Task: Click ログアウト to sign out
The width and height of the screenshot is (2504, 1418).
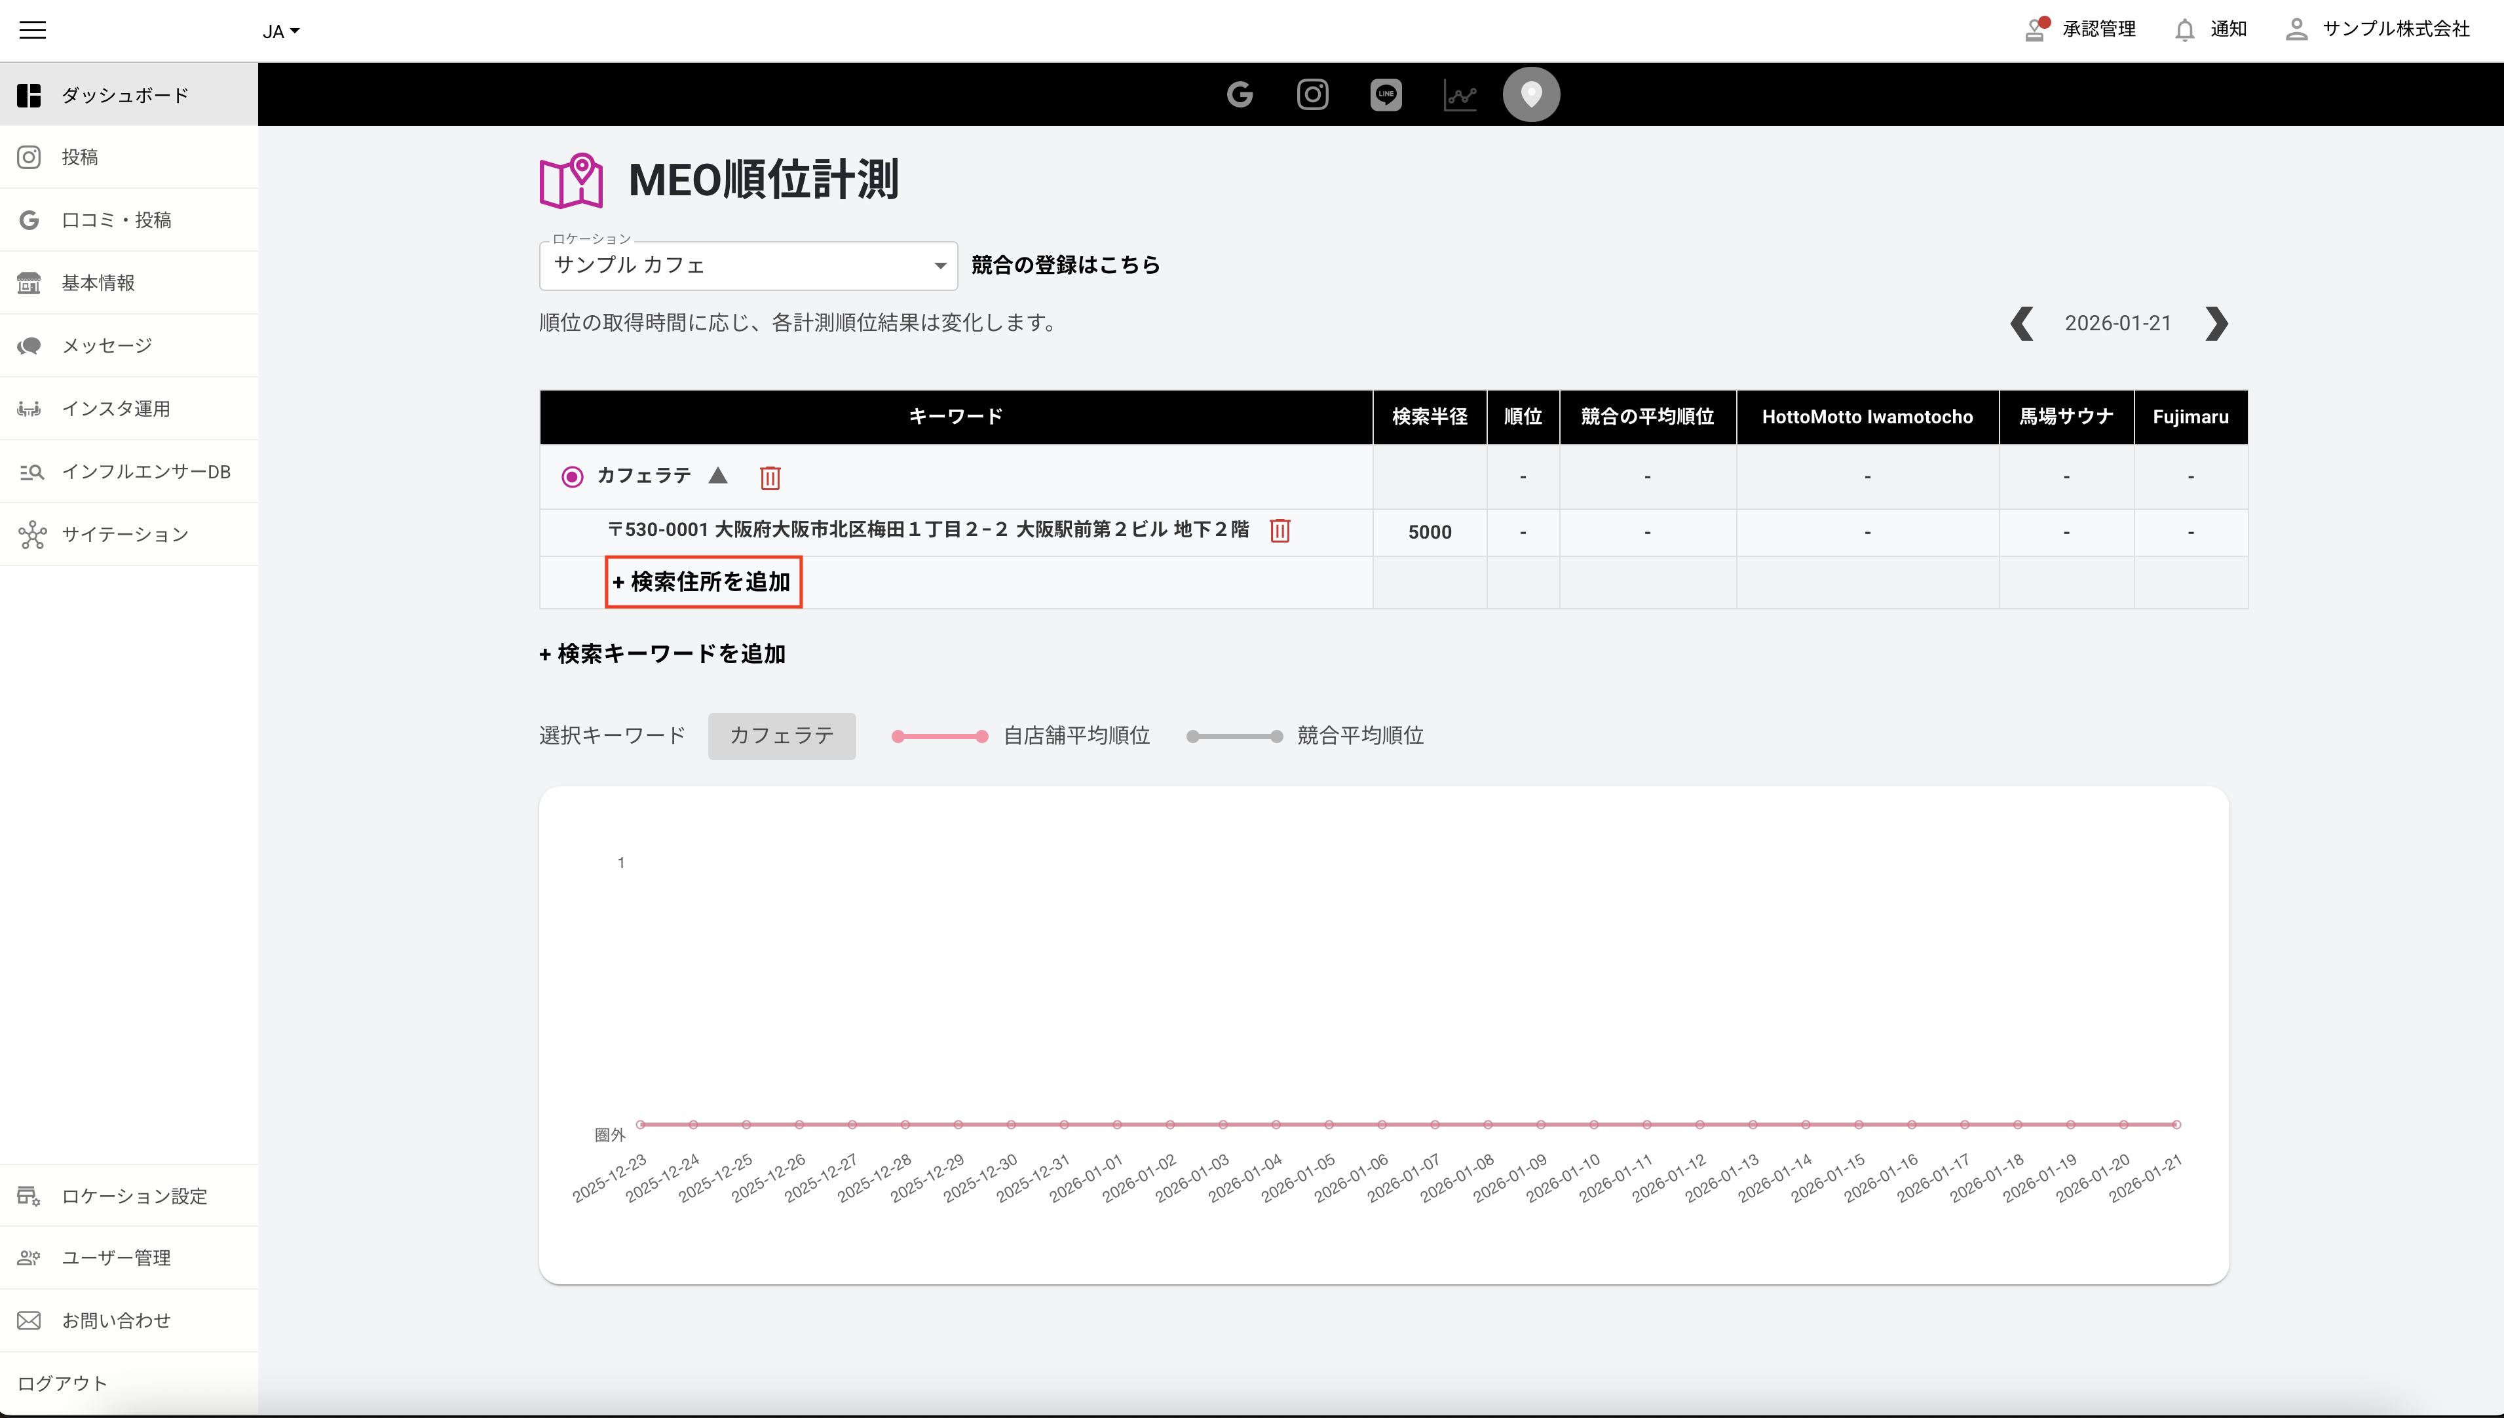Action: click(62, 1384)
